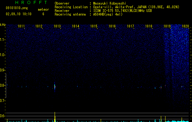Click the Observer field label
Image resolution: width=192 pixels, height=122 pixels.
pos(62,3)
